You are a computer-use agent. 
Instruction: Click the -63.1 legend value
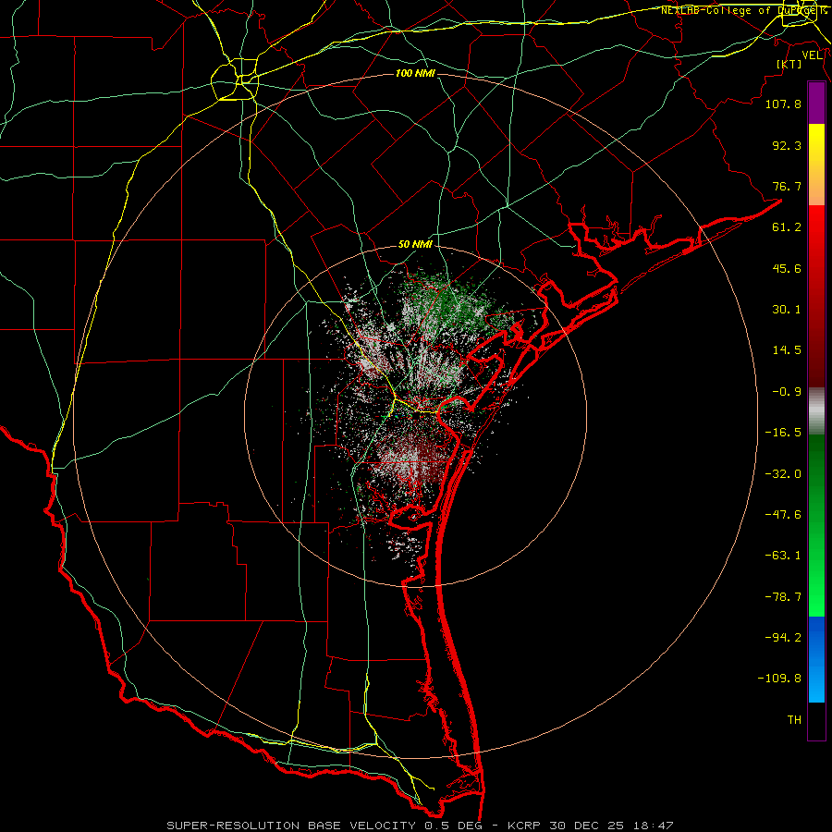[783, 556]
